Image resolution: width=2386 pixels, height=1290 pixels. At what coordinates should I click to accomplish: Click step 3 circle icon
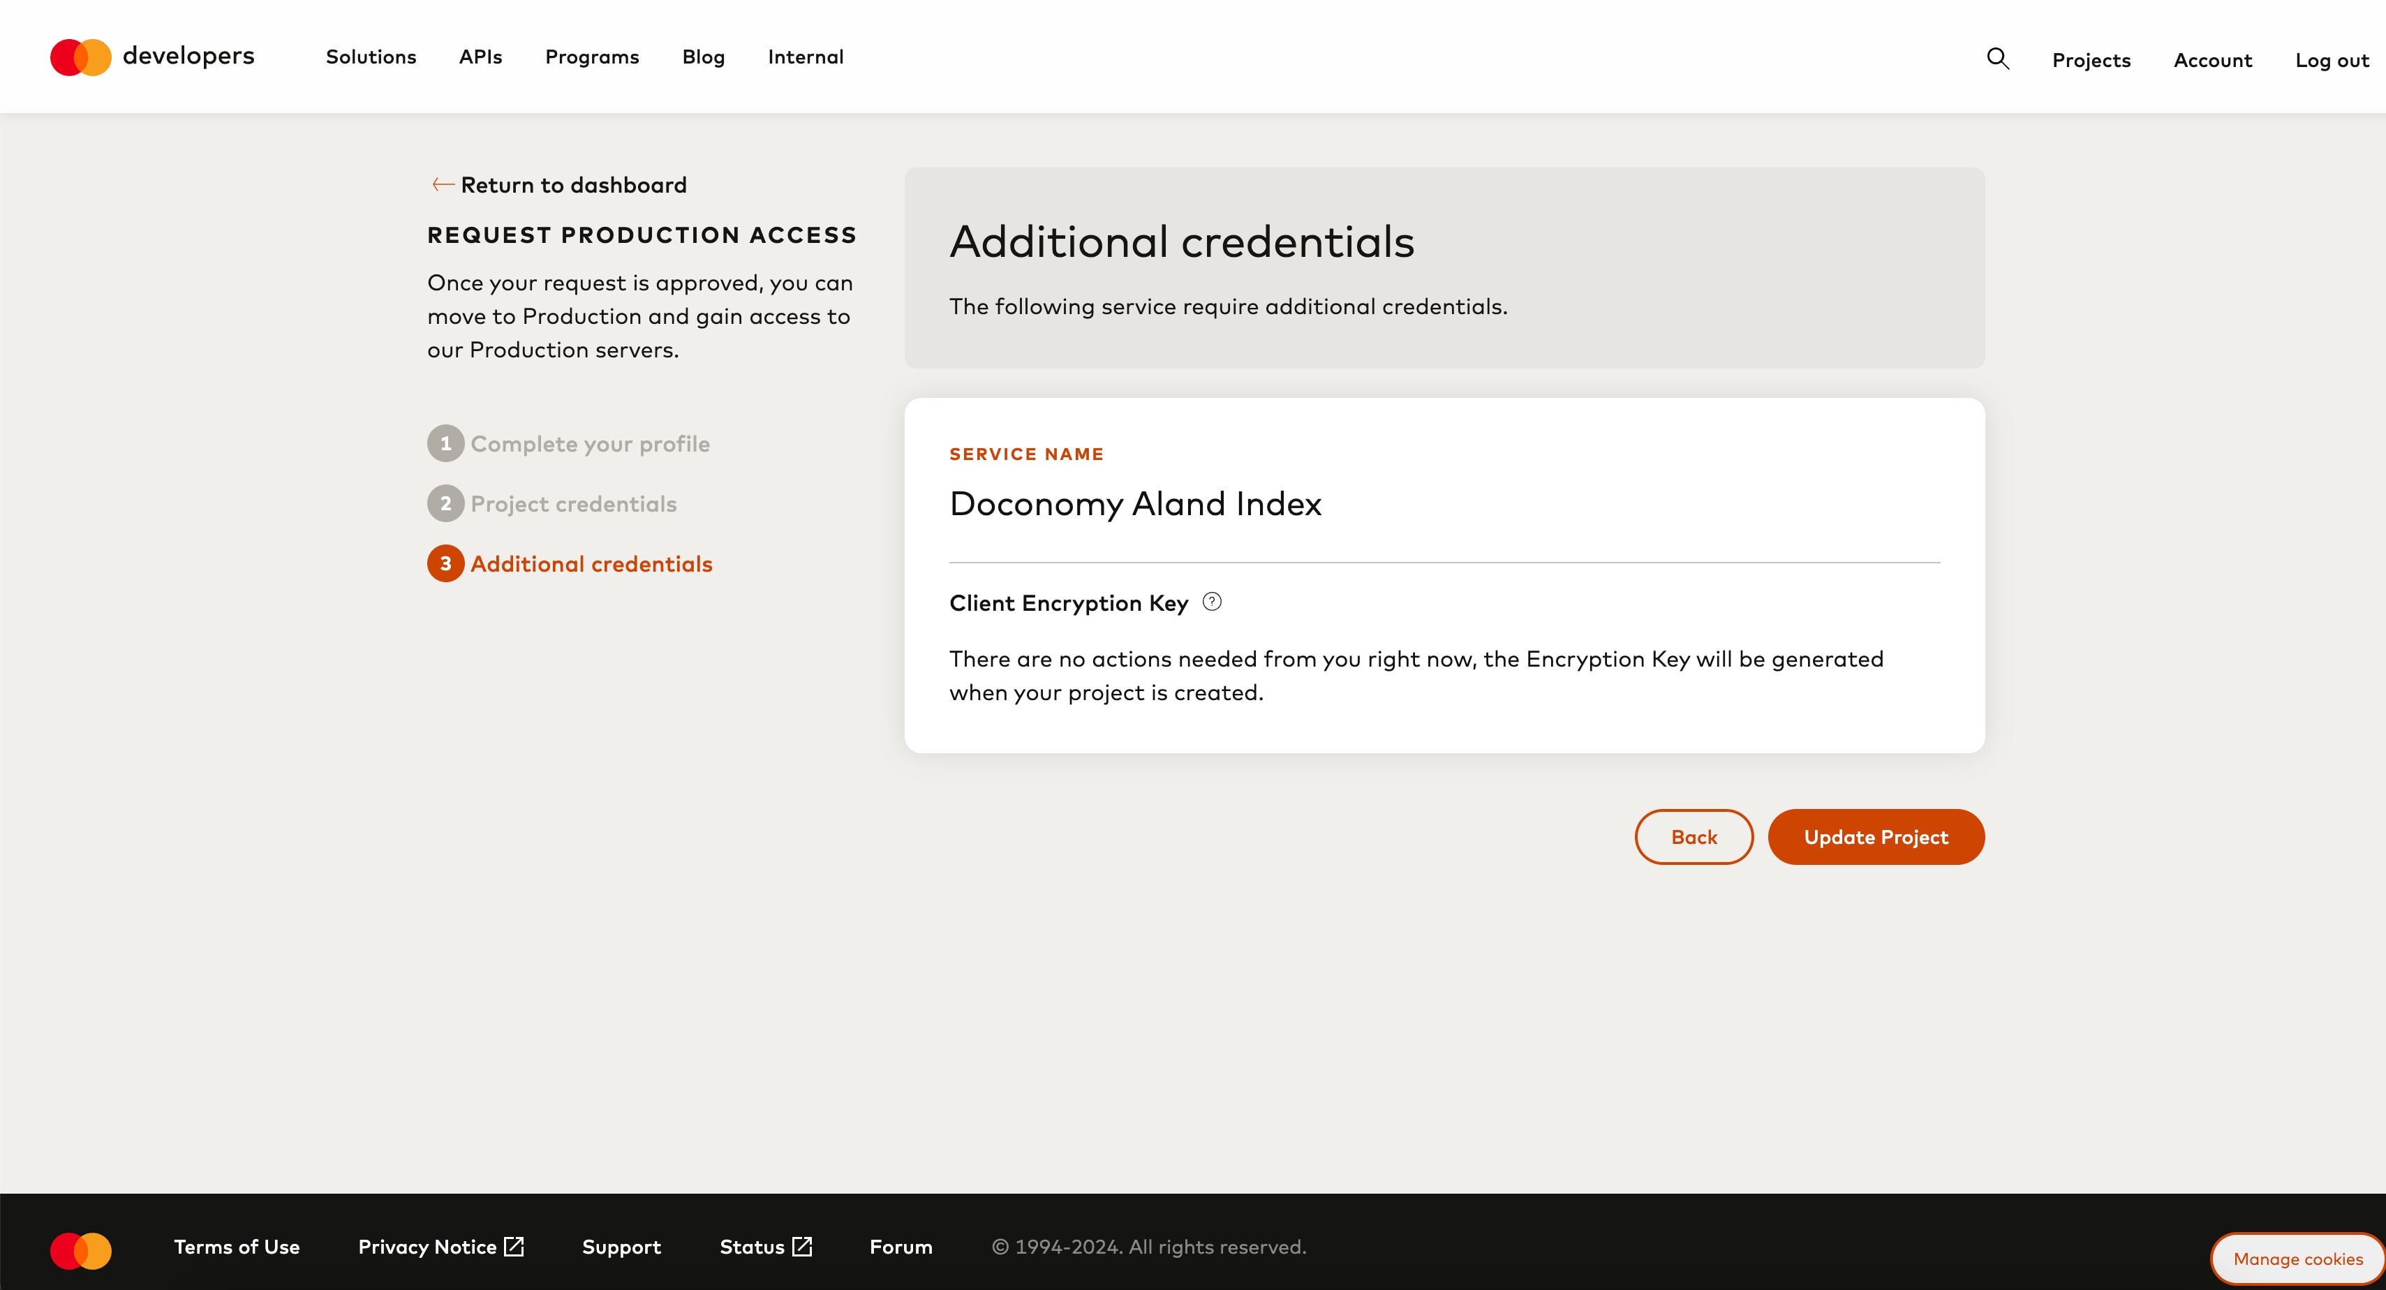click(x=445, y=564)
